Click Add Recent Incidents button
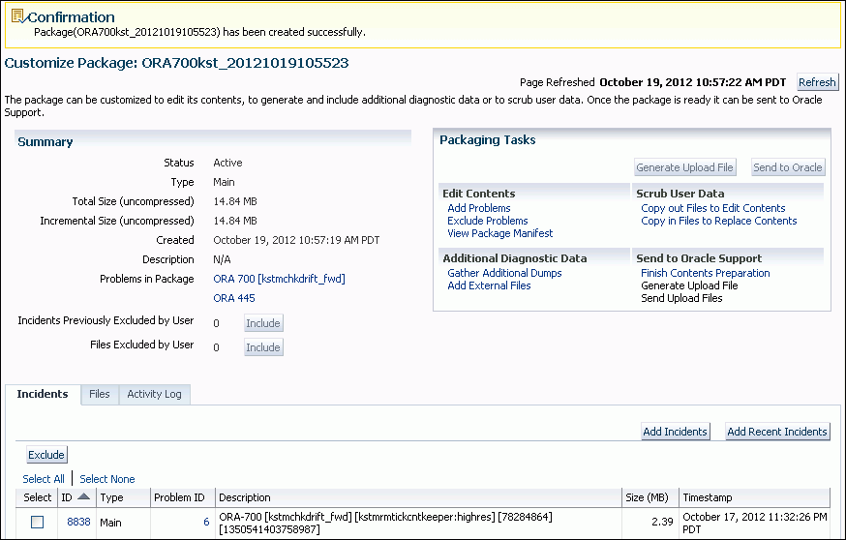Screen dimensions: 846x540 tap(777, 432)
